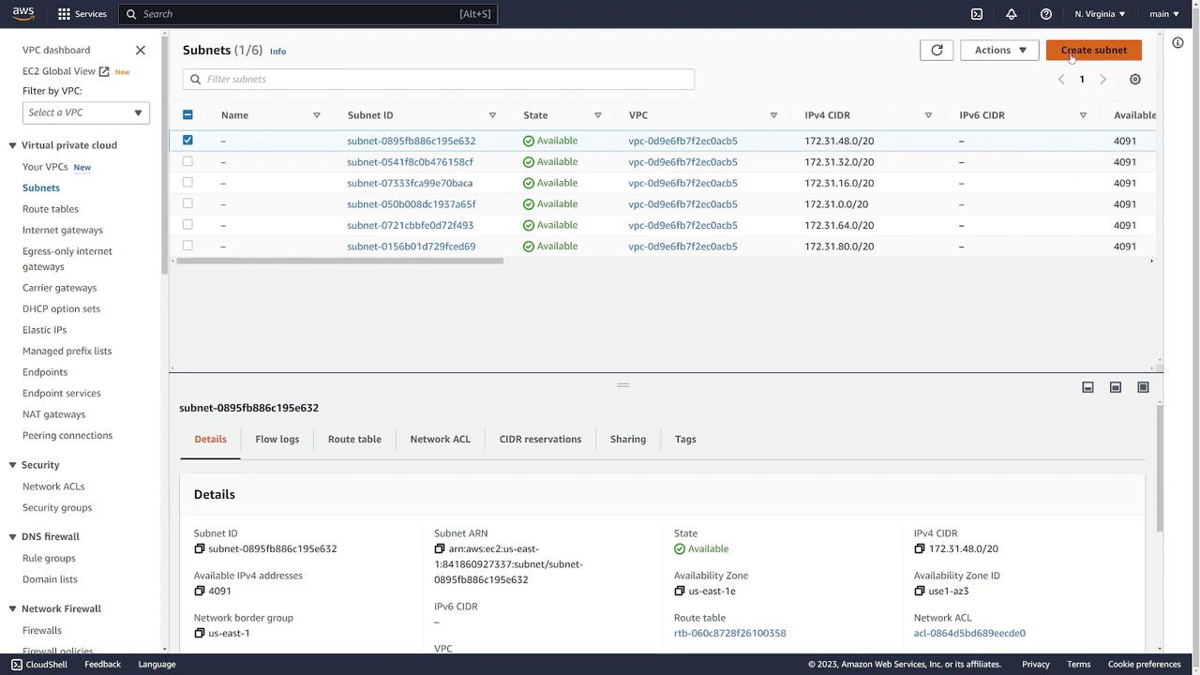Switch to the Network ACL tab
This screenshot has height=675, width=1200.
[440, 440]
